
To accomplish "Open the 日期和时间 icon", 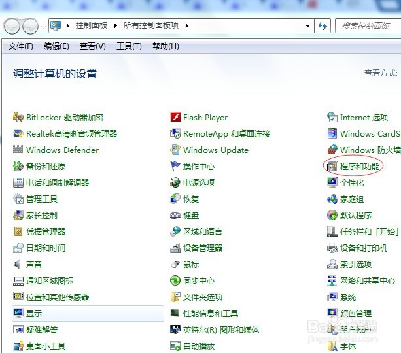I will click(18, 248).
